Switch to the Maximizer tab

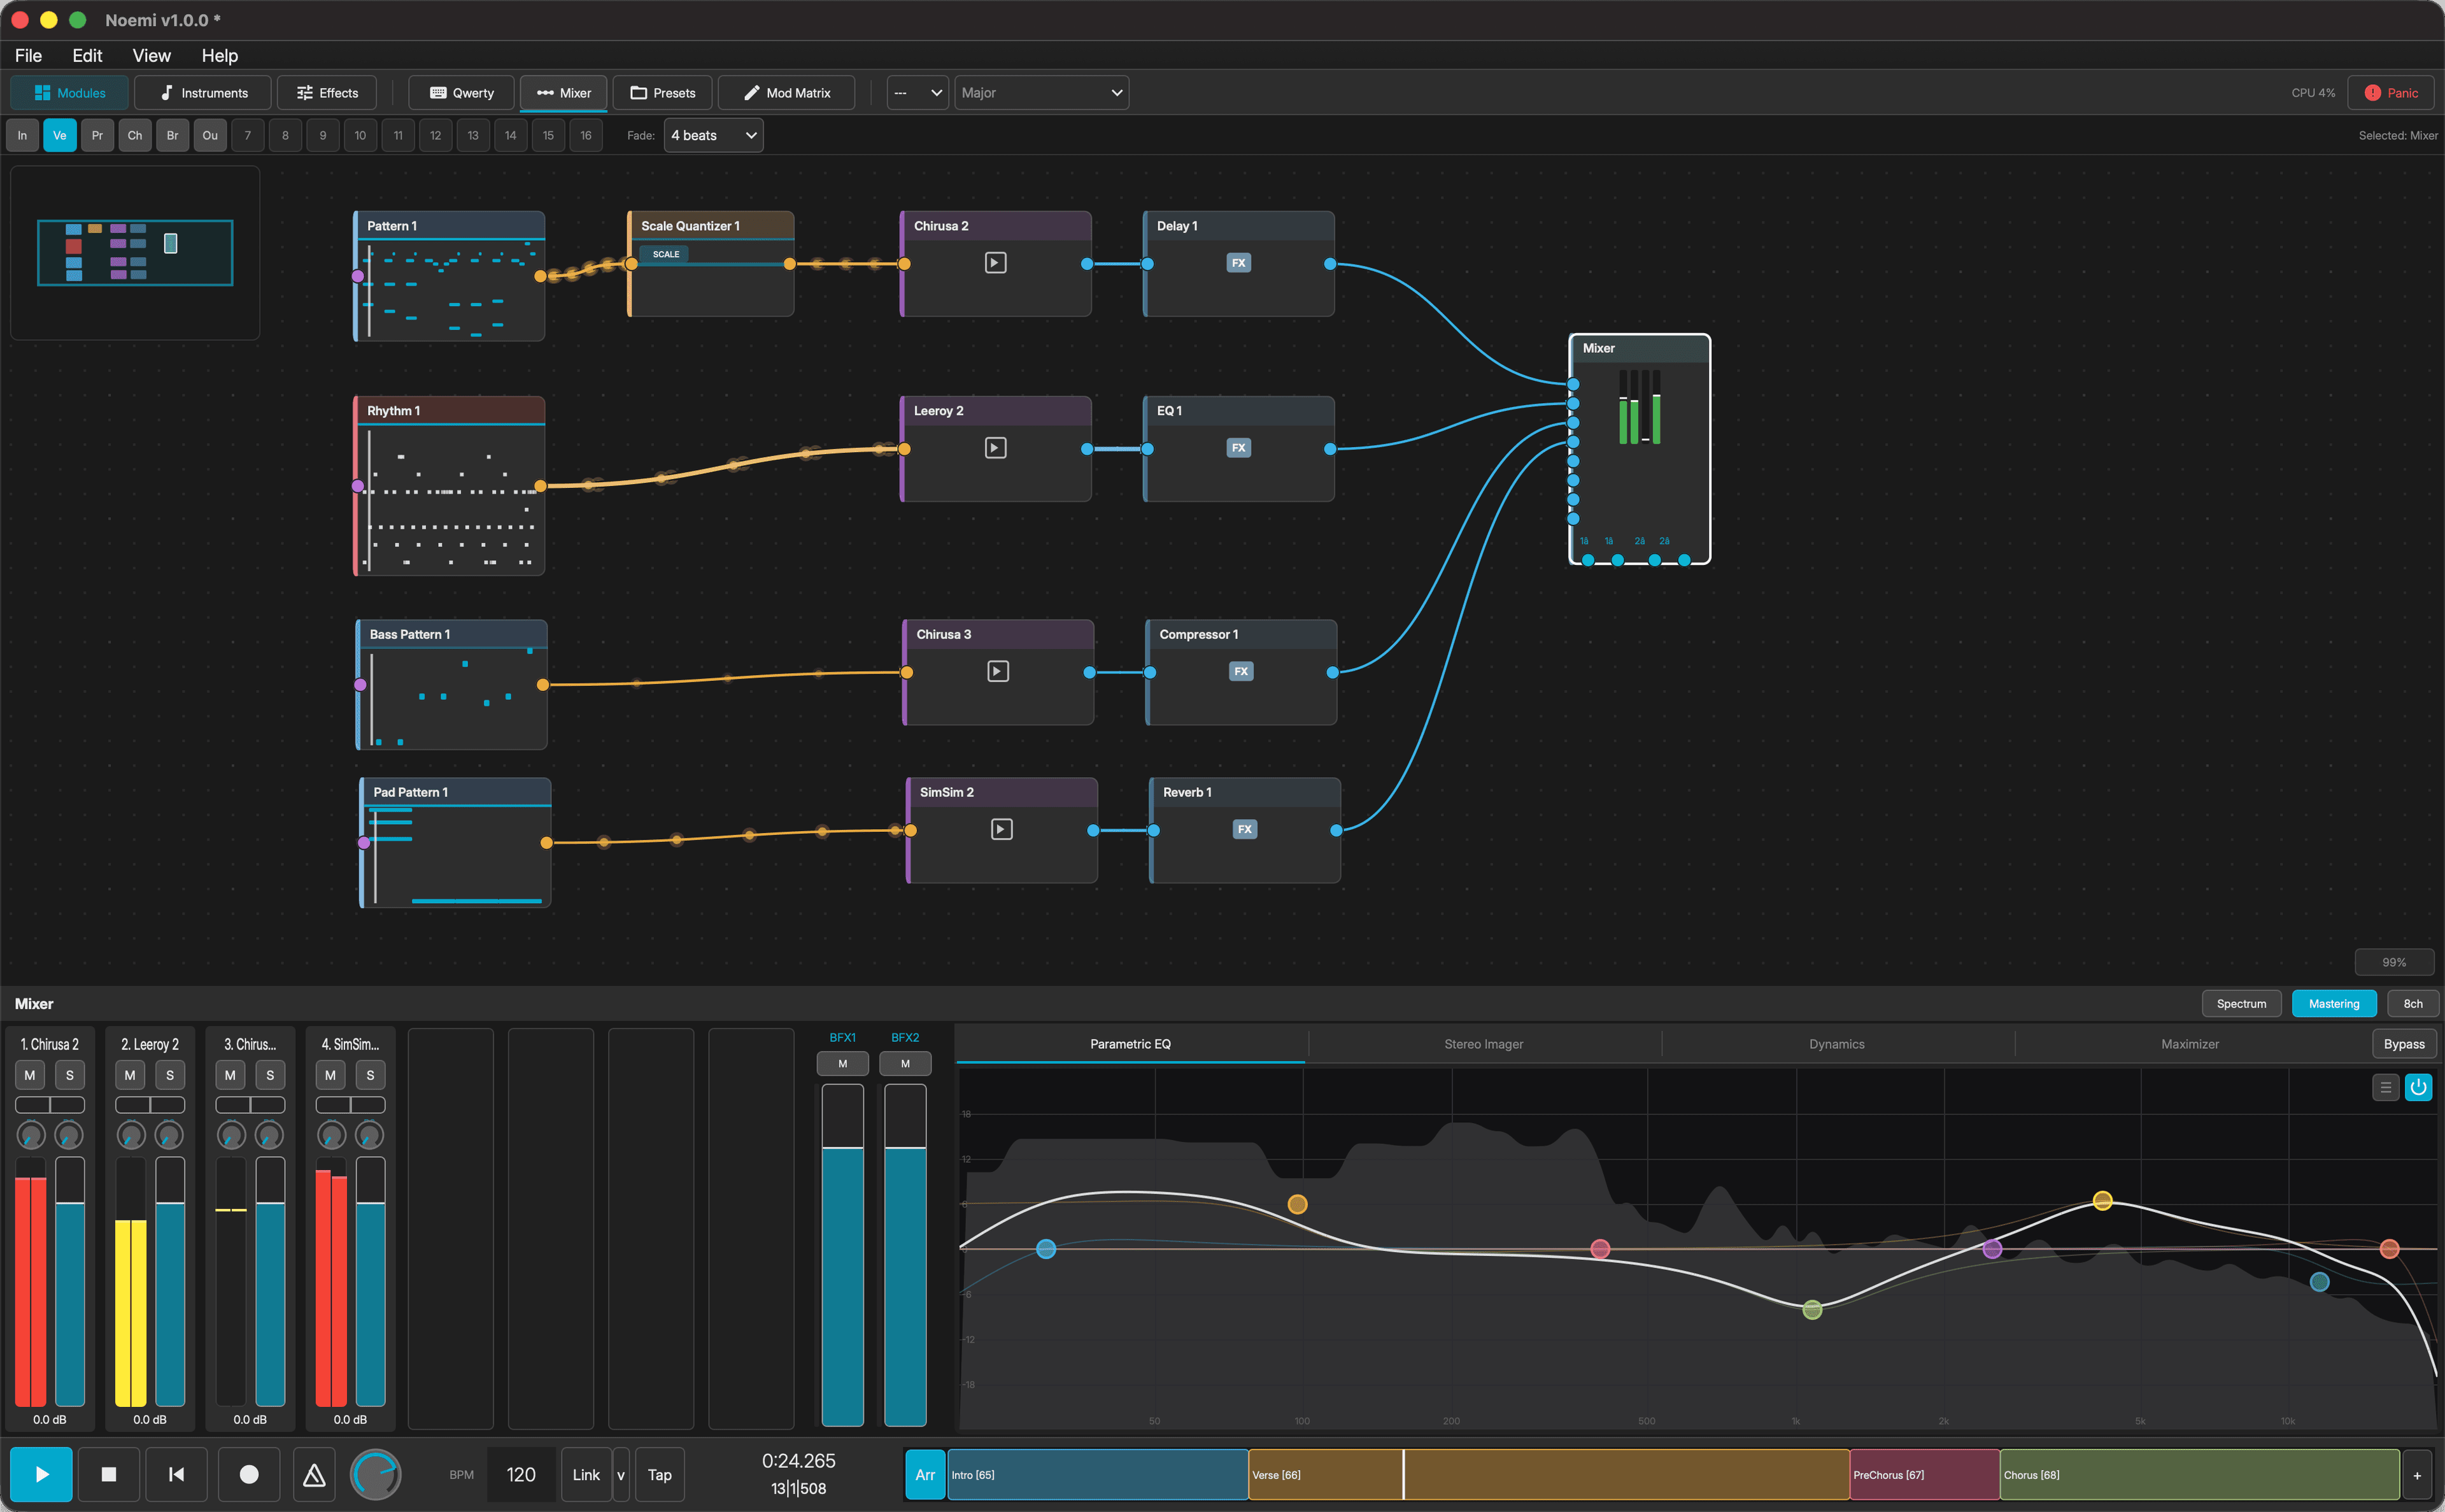coord(2189,1043)
